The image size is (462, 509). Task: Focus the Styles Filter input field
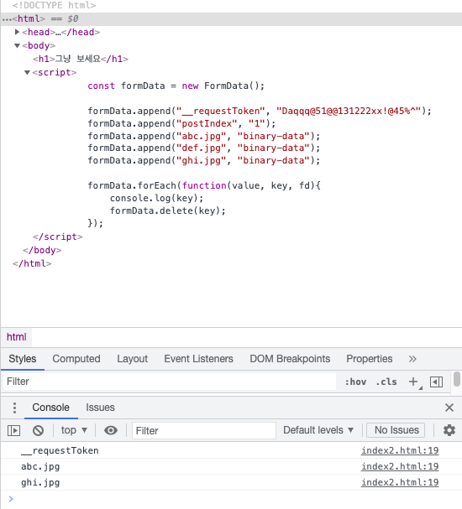[x=170, y=382]
